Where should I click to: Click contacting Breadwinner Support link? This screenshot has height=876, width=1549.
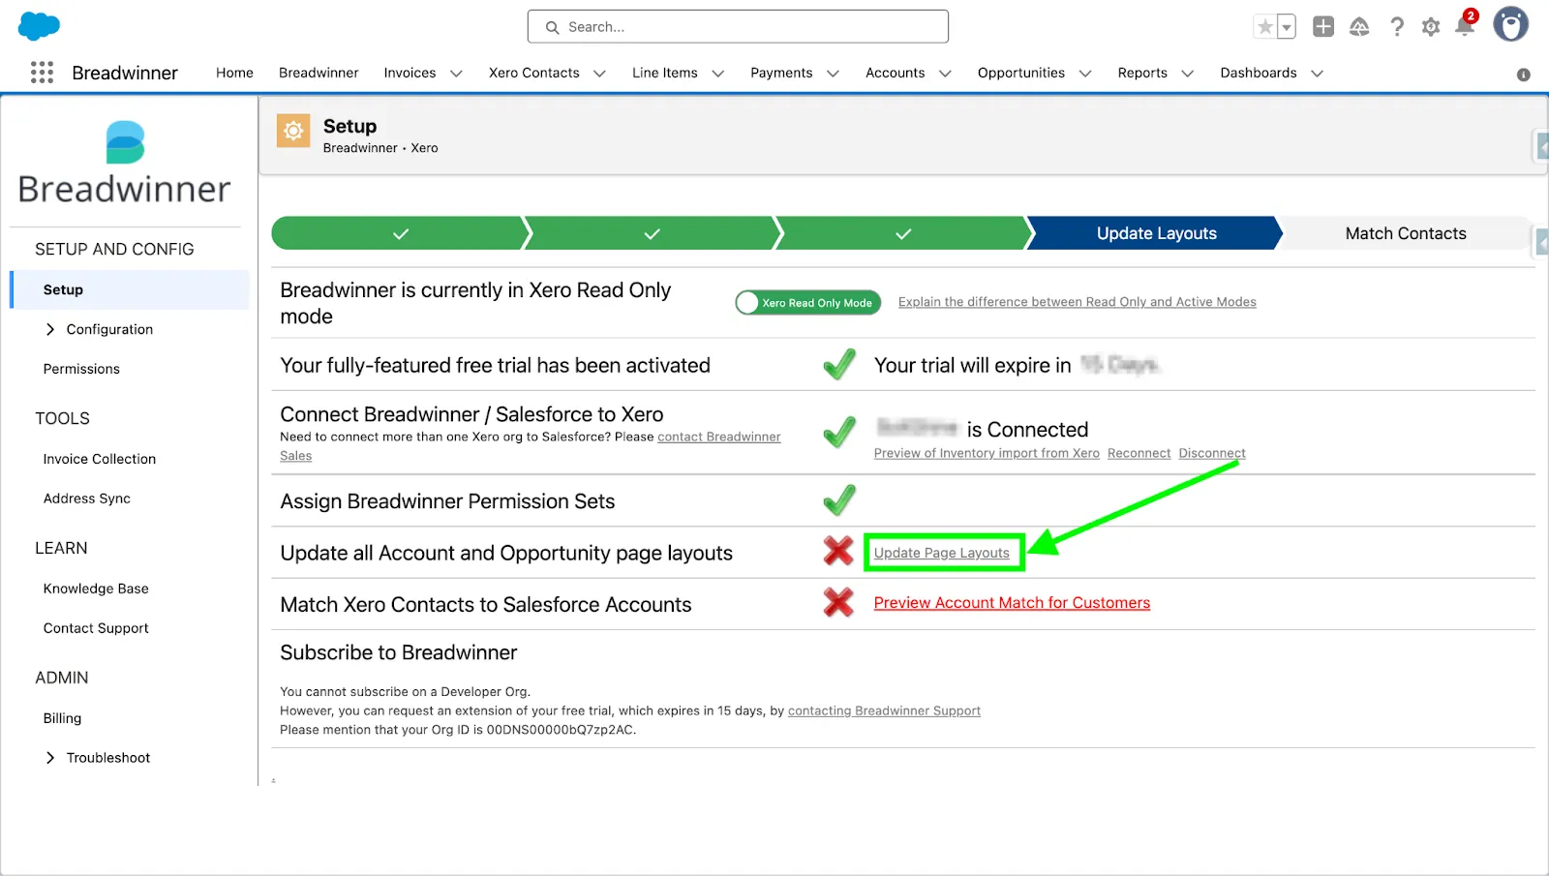pyautogui.click(x=884, y=710)
